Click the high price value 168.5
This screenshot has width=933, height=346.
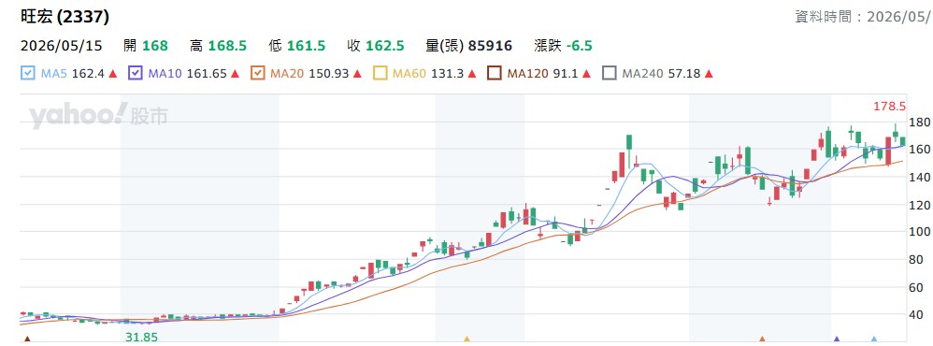[227, 46]
